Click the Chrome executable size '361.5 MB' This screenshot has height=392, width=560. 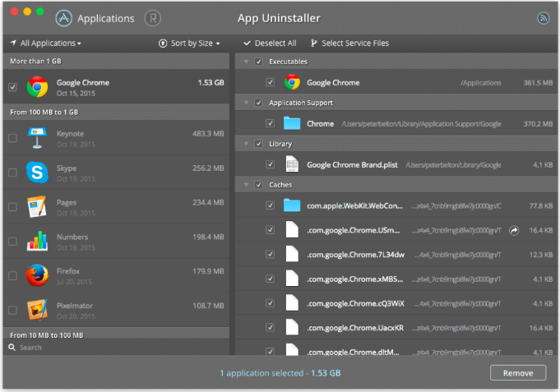(x=538, y=83)
